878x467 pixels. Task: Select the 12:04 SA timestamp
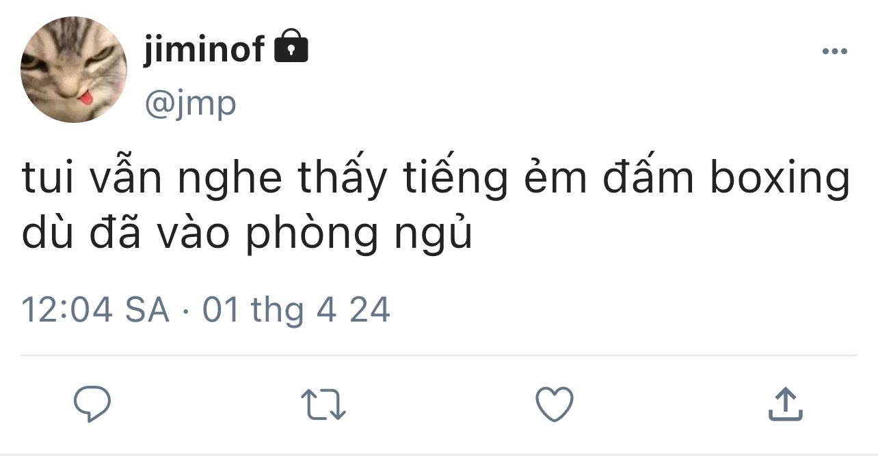click(x=96, y=310)
